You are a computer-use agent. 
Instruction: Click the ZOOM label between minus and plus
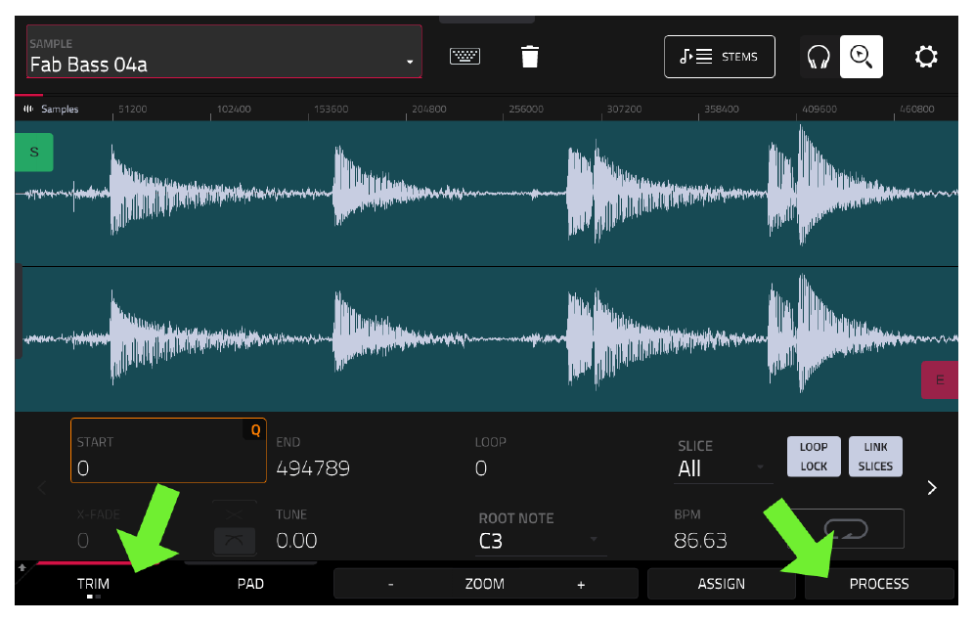click(x=484, y=584)
